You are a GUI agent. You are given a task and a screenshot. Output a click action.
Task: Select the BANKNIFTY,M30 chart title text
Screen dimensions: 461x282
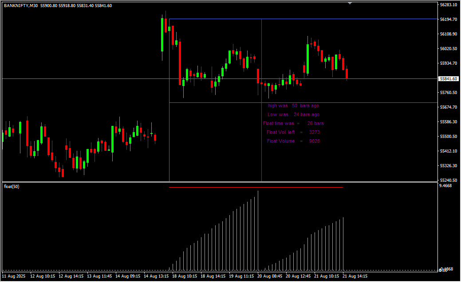pyautogui.click(x=20, y=6)
